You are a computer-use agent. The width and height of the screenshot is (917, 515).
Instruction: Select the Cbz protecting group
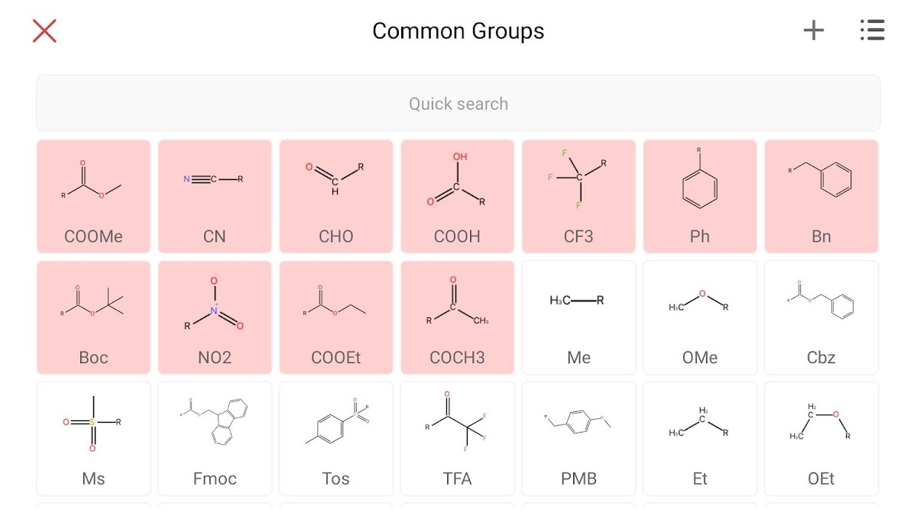pos(821,317)
